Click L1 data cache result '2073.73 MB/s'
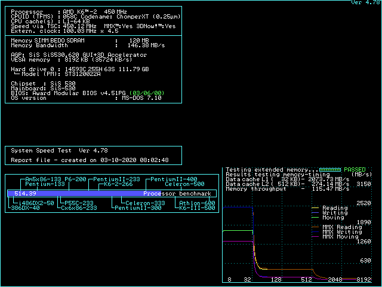 pos(328,179)
